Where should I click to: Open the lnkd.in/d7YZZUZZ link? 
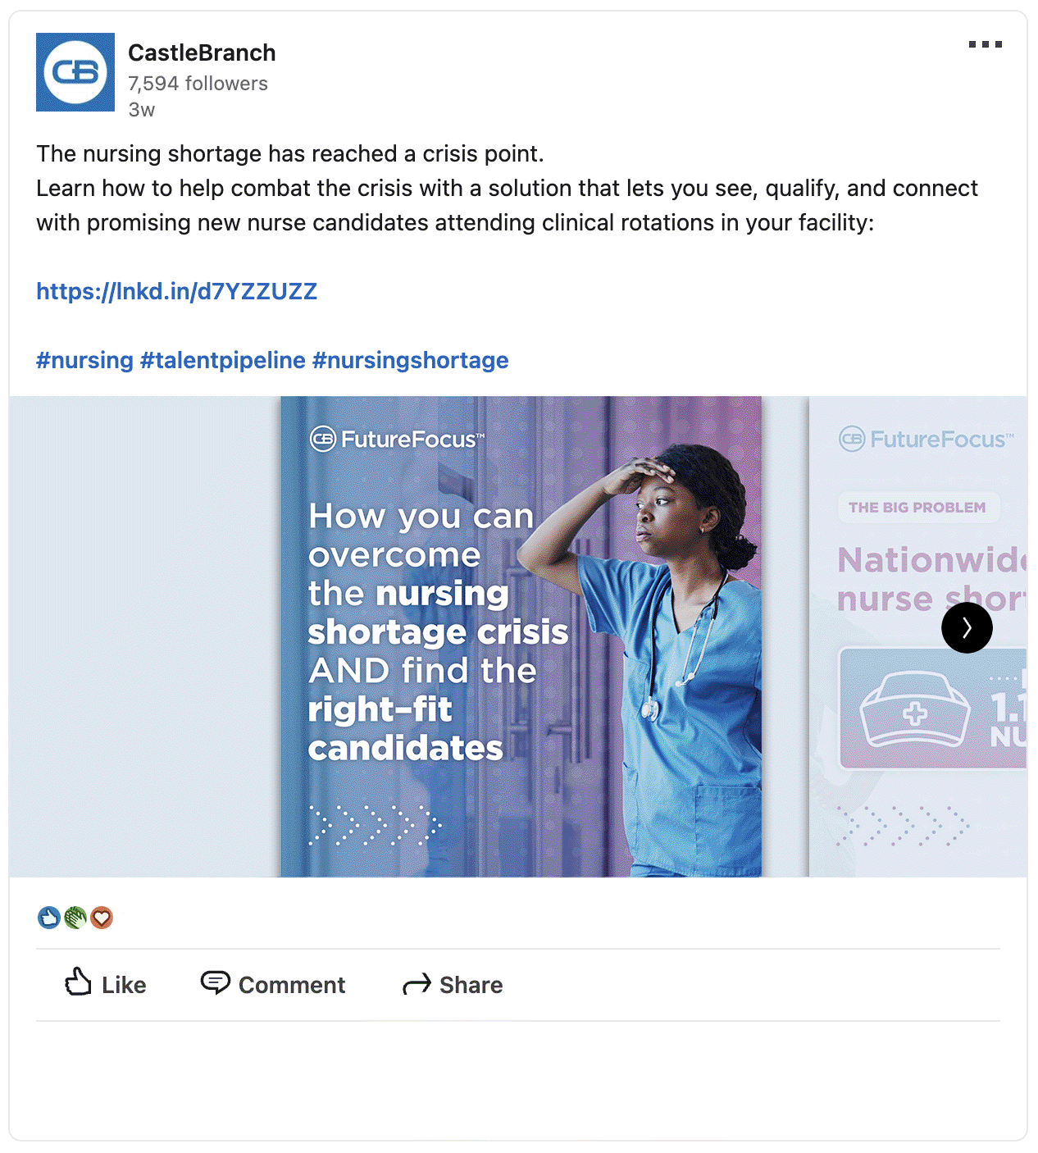pos(176,291)
